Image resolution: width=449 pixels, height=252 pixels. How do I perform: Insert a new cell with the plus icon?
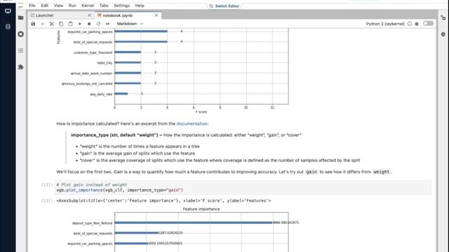(x=42, y=24)
